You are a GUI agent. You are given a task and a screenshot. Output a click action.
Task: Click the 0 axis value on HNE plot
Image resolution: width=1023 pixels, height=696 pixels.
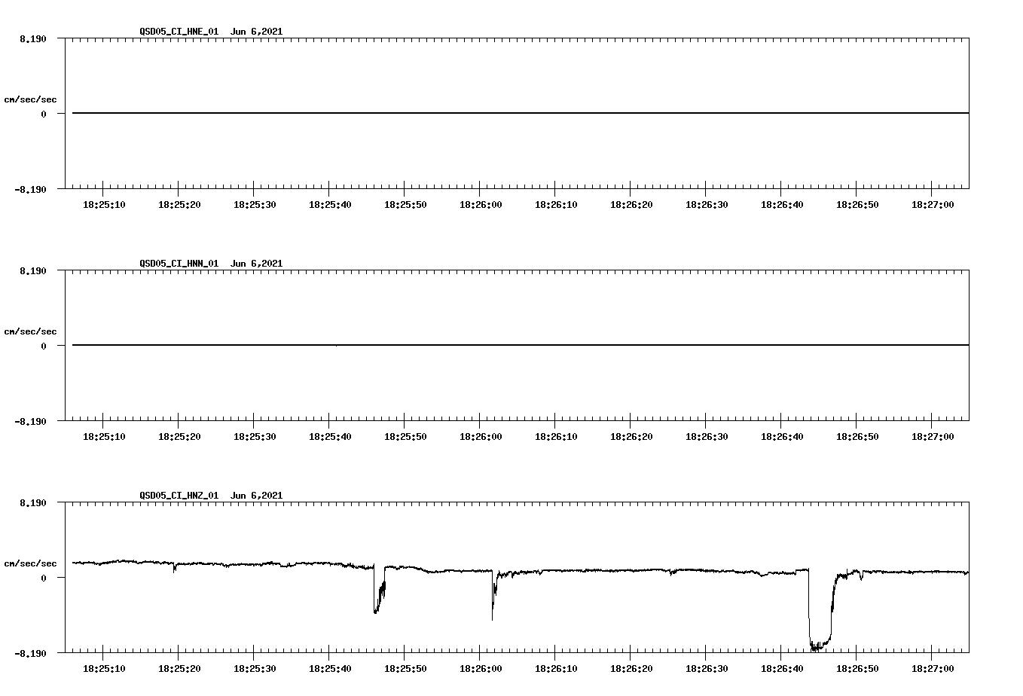coord(44,114)
